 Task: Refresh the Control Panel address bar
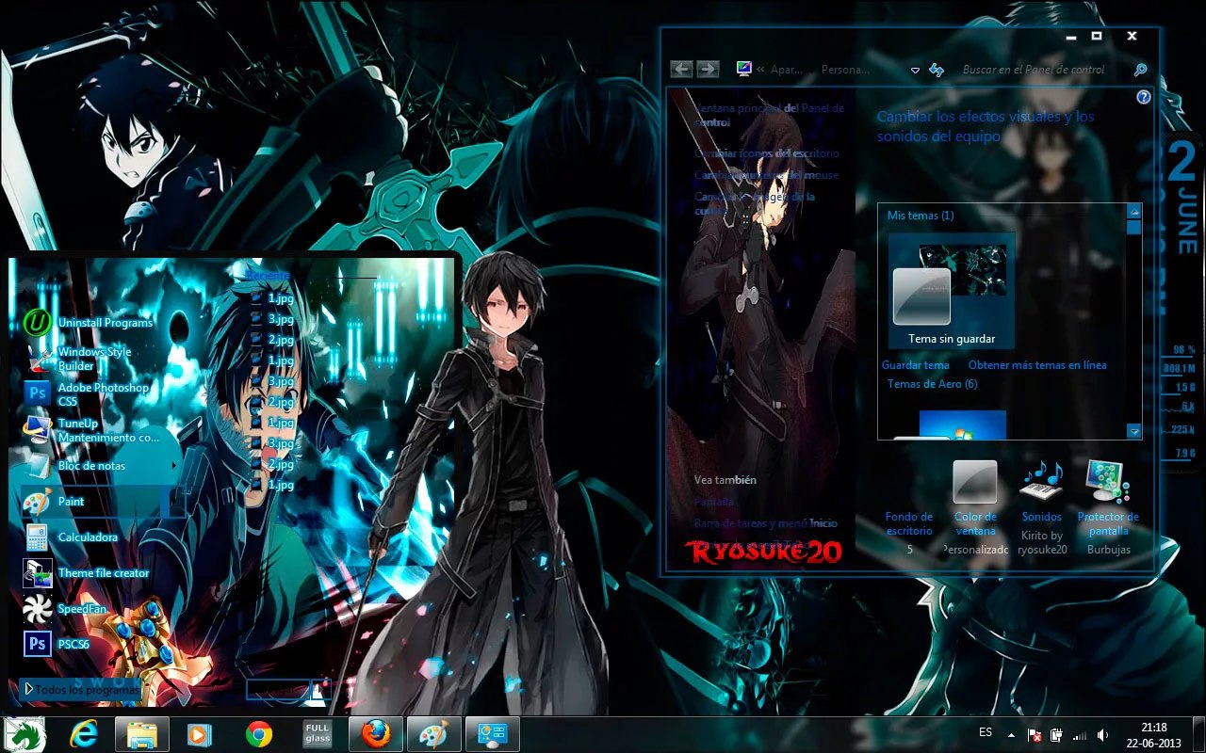tap(937, 70)
